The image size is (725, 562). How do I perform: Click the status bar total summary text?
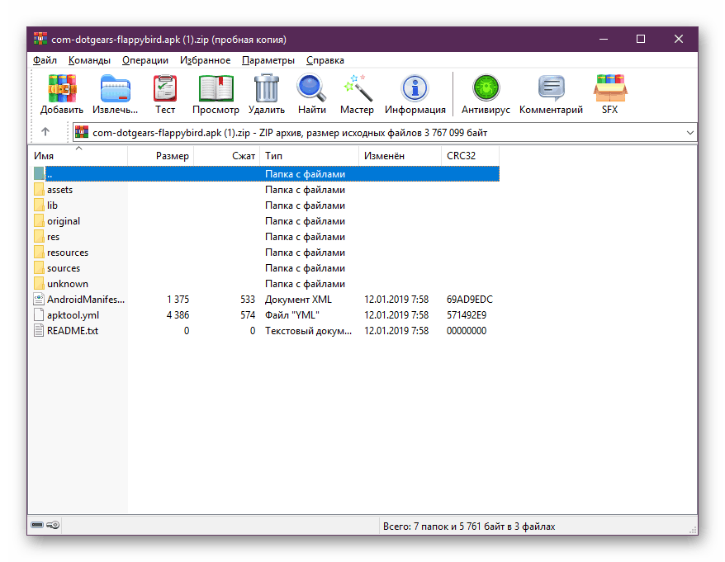click(469, 526)
